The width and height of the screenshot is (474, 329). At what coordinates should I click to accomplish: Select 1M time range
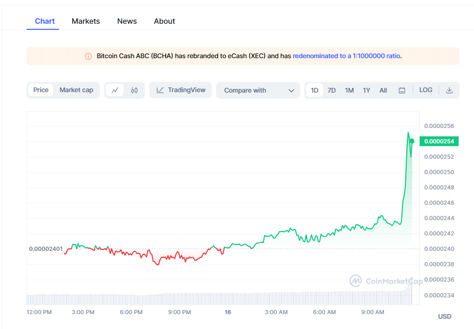349,90
